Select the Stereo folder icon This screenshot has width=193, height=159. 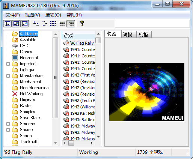click(15, 136)
